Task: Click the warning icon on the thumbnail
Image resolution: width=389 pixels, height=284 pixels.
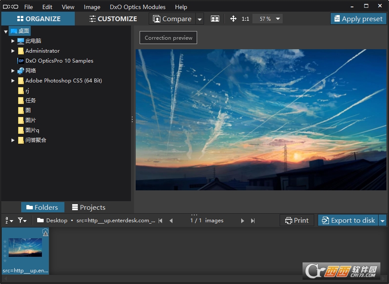Action: (45, 232)
